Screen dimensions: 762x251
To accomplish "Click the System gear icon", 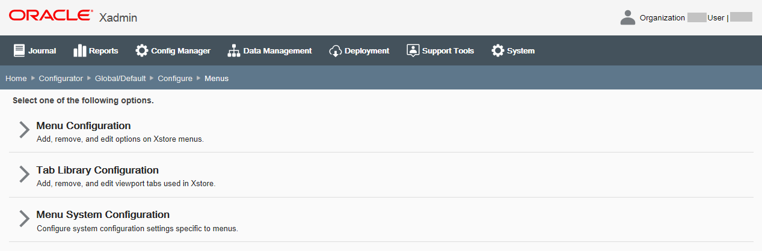I will pyautogui.click(x=498, y=50).
